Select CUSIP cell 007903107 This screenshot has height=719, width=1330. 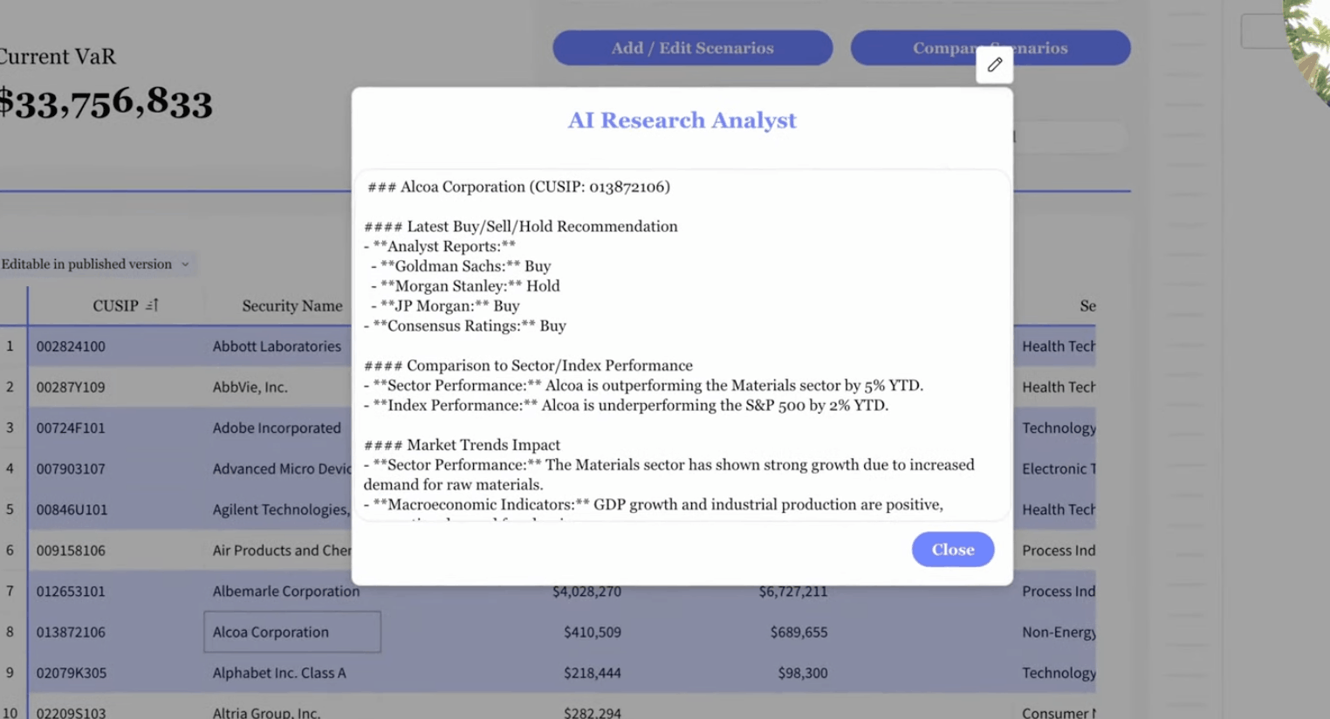[x=71, y=469]
